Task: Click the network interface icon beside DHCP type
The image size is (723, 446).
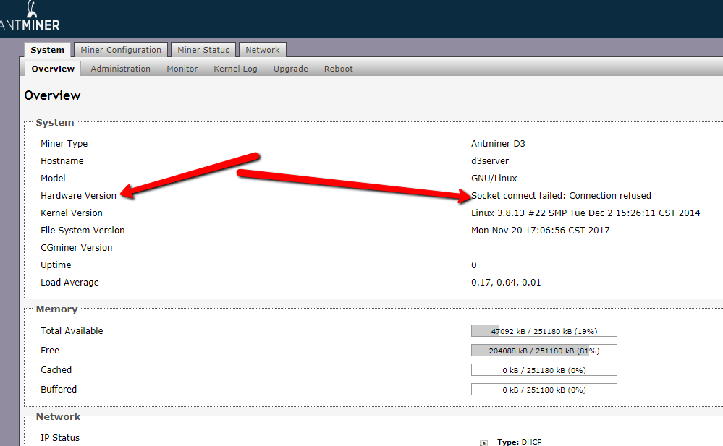Action: (x=483, y=442)
